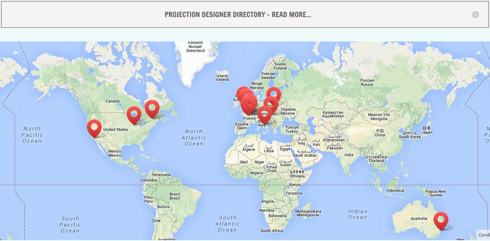Click the Mongolia country label

pyautogui.click(x=379, y=117)
